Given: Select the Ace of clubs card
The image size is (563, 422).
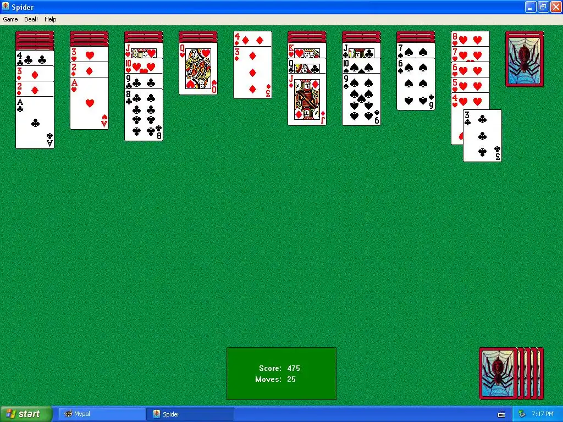Looking at the screenshot, I should point(35,123).
